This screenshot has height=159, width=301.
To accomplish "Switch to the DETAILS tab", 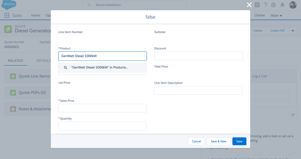I will pos(44,61).
